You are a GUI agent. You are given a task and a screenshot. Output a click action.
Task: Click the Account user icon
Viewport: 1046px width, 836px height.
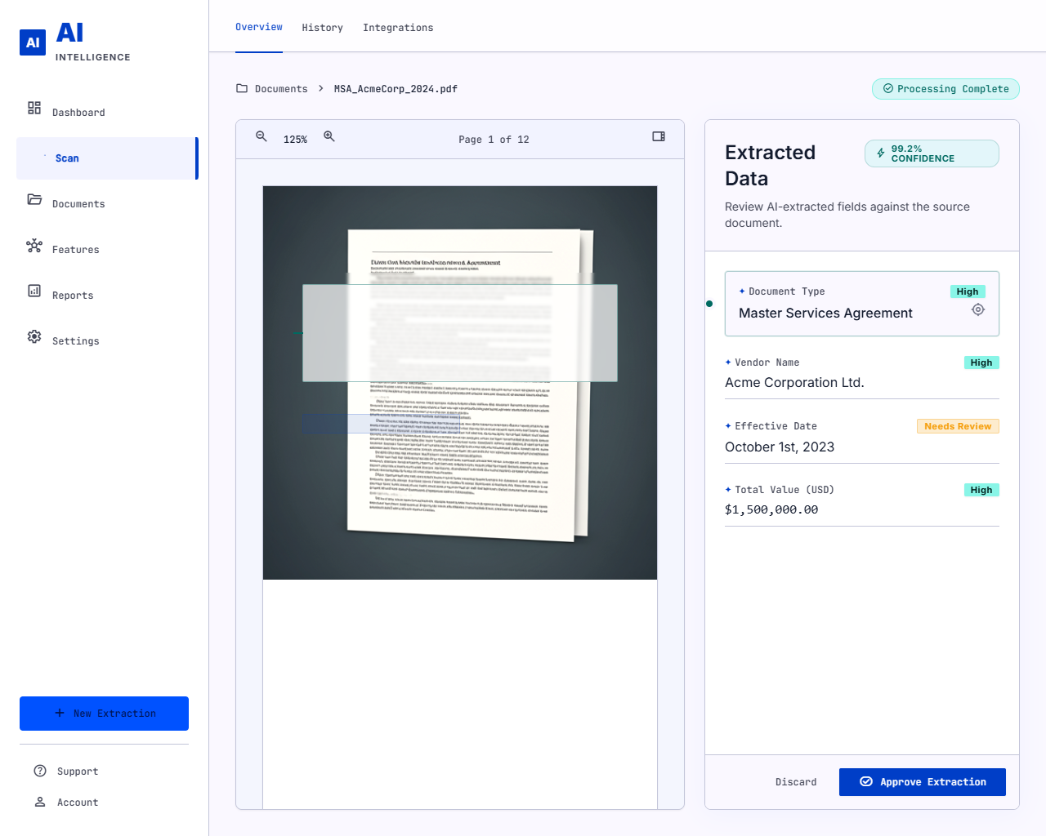tap(40, 802)
